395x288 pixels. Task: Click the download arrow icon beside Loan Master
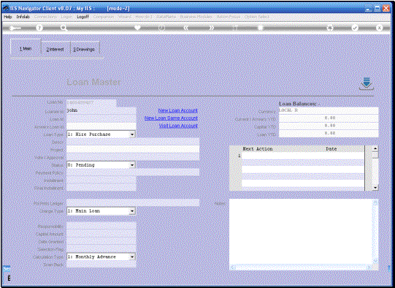(367, 84)
